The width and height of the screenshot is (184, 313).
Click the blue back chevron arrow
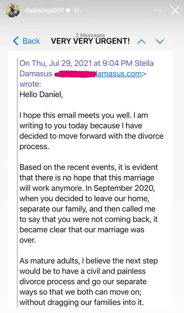(16, 41)
